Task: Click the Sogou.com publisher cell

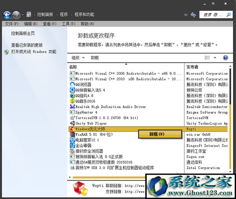Action: coord(195,157)
